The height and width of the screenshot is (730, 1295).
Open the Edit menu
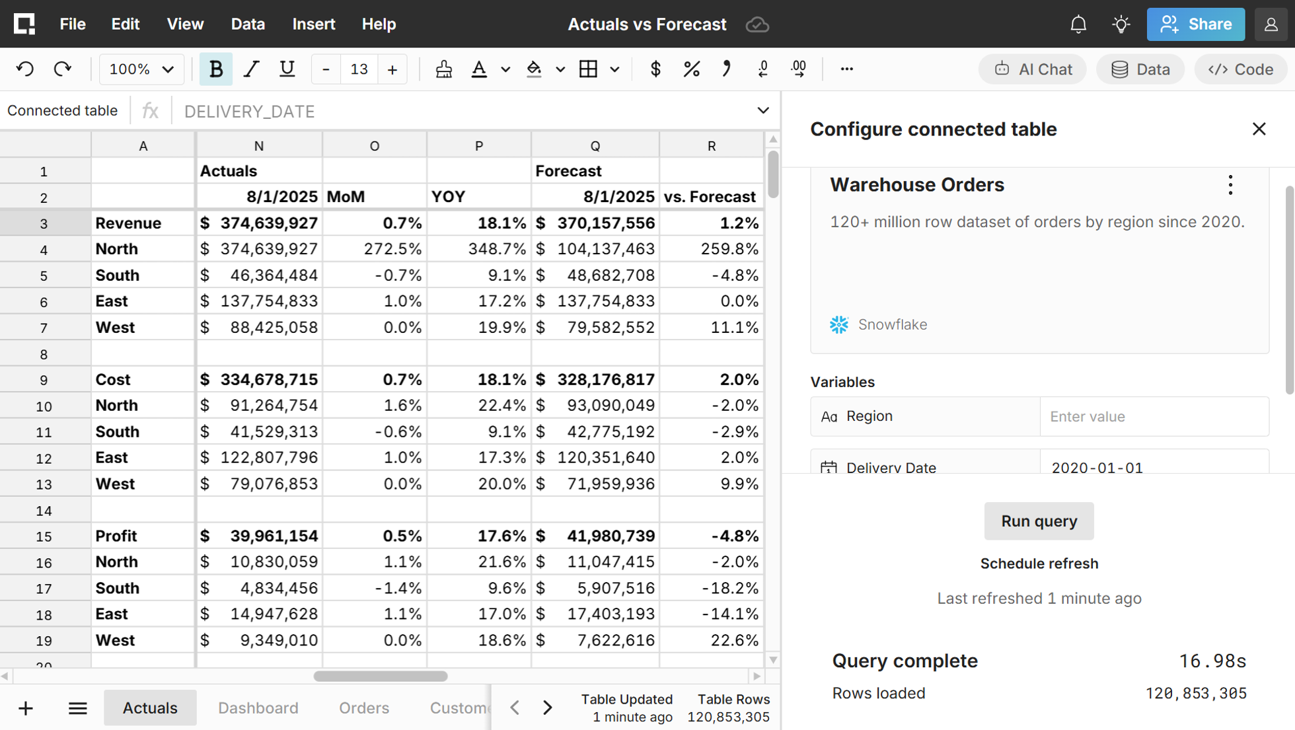(x=126, y=24)
